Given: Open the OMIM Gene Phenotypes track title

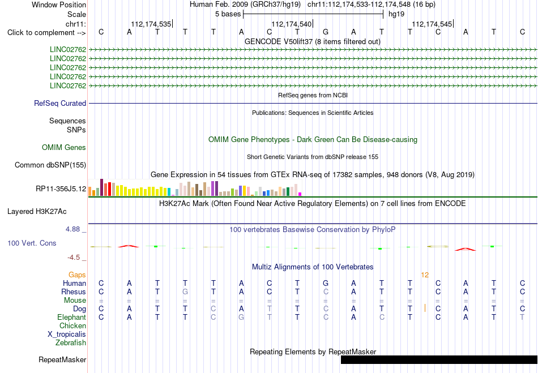Looking at the screenshot, I should (x=313, y=140).
